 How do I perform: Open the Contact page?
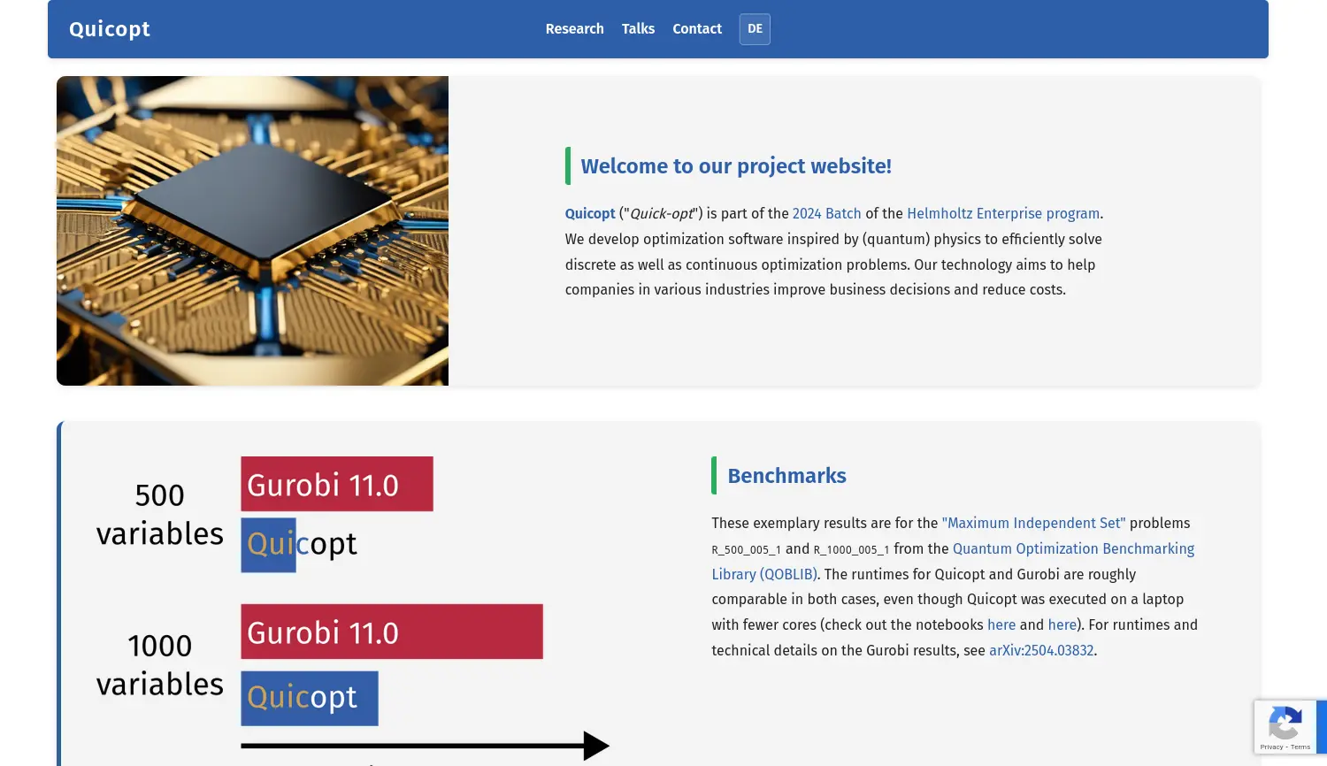697,29
